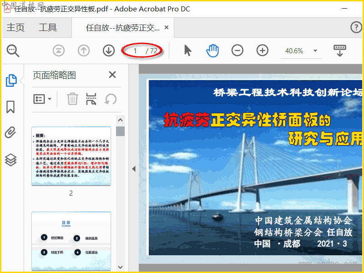Open thumbnail options menu dropdown
Viewport: 364px width, 273px height.
42,99
